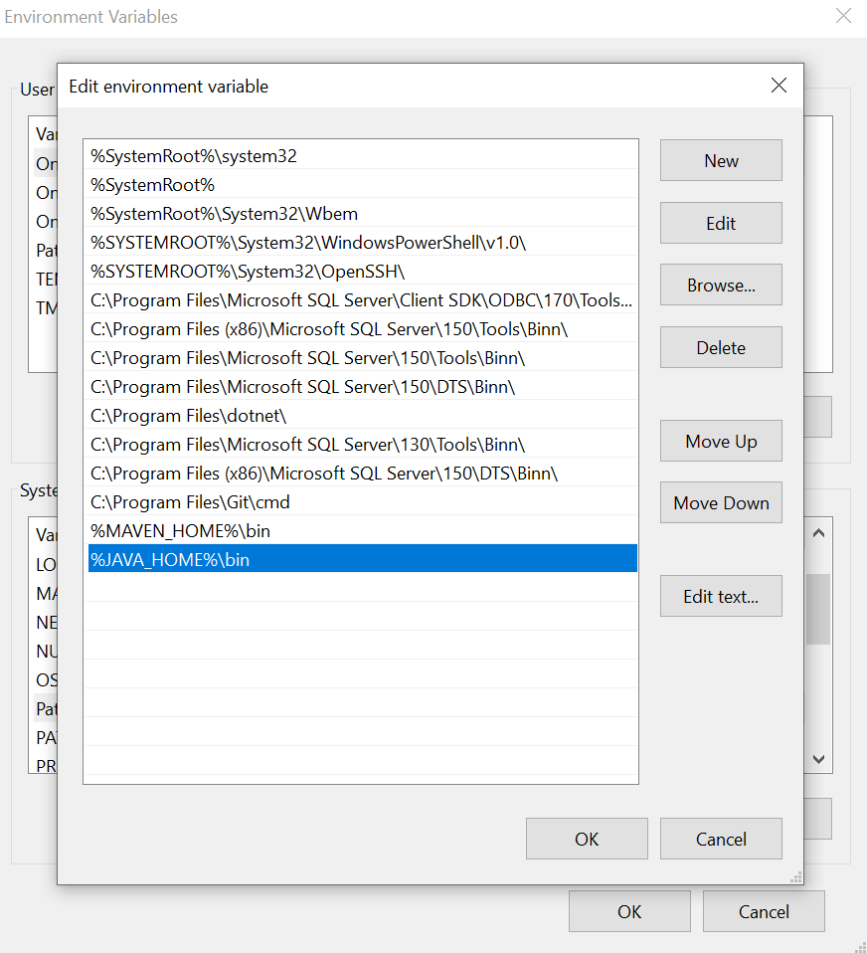Close the Edit environment variable dialog
Screen dimensions: 867x953
[779, 86]
